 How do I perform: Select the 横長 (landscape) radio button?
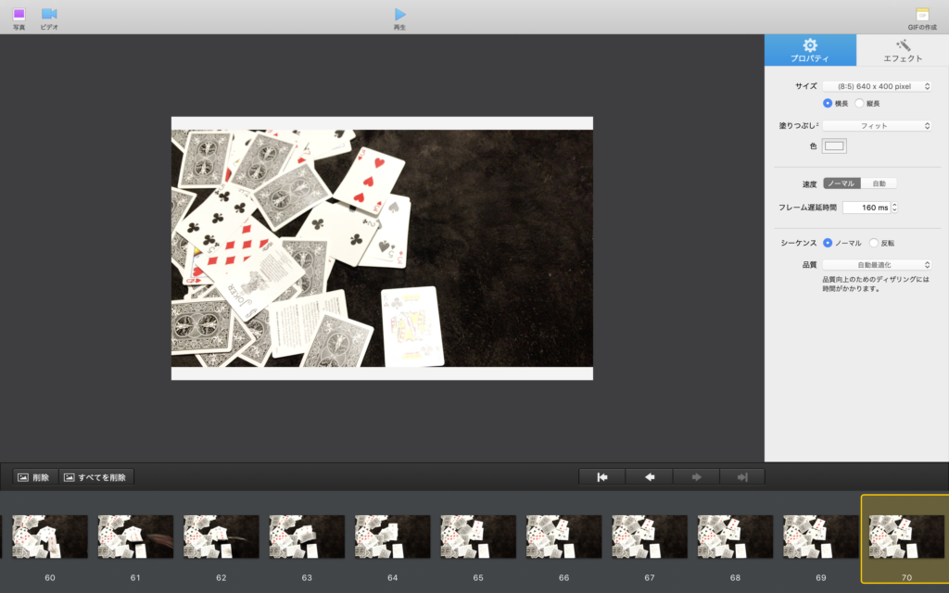[828, 104]
